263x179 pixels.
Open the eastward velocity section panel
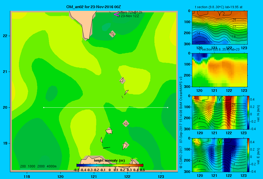pos(220,155)
